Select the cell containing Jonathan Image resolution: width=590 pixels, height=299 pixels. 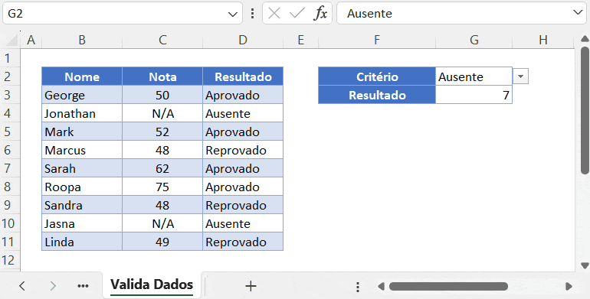(x=82, y=113)
